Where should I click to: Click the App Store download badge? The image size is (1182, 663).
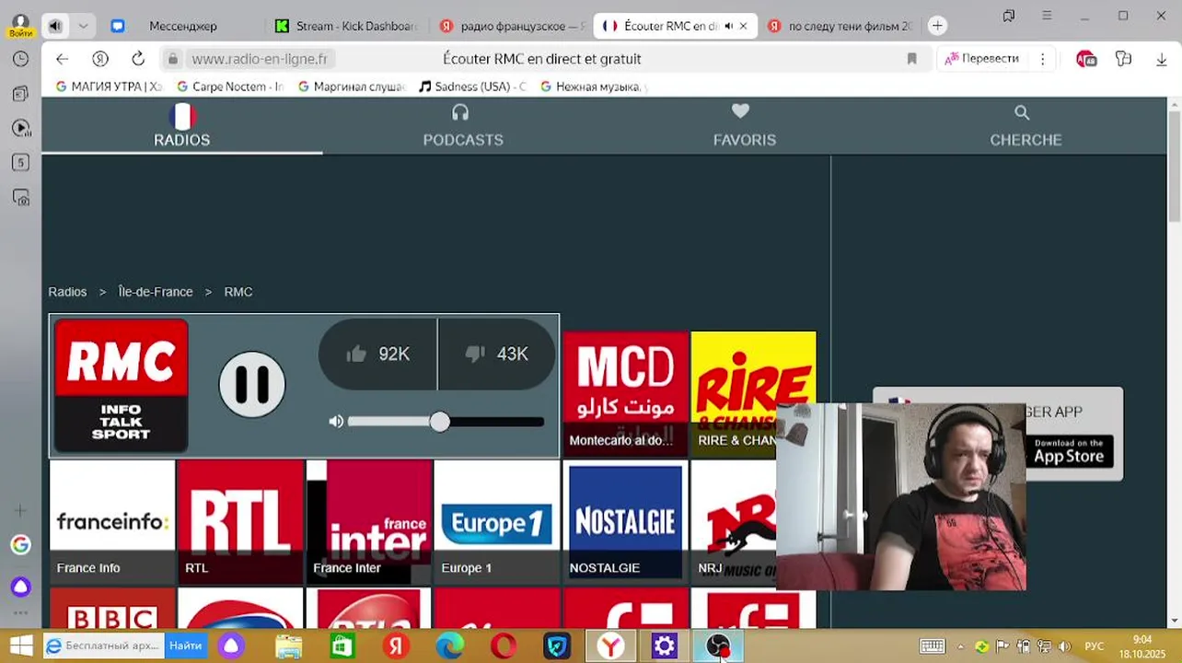1069,451
